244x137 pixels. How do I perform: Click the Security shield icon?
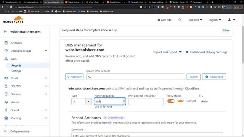pos(6,94)
